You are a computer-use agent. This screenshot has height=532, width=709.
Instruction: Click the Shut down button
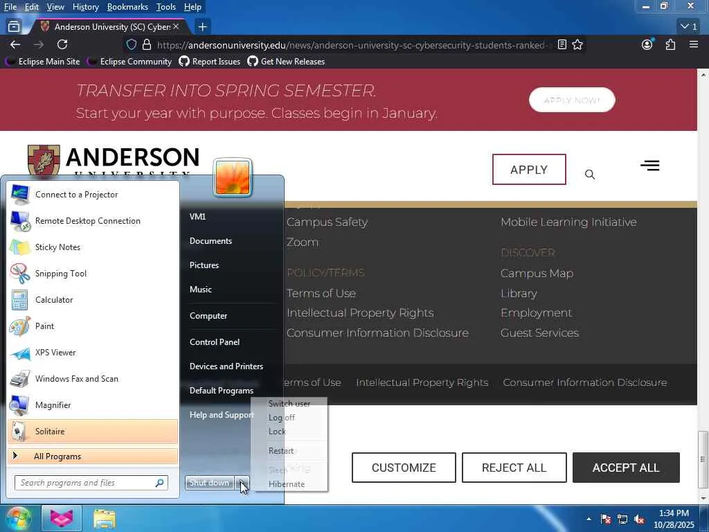(x=209, y=483)
